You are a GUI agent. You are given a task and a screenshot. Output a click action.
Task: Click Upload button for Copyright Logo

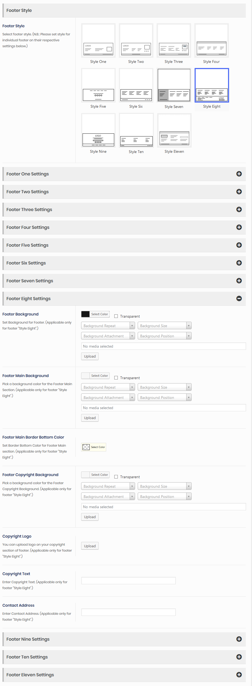pyautogui.click(x=90, y=546)
